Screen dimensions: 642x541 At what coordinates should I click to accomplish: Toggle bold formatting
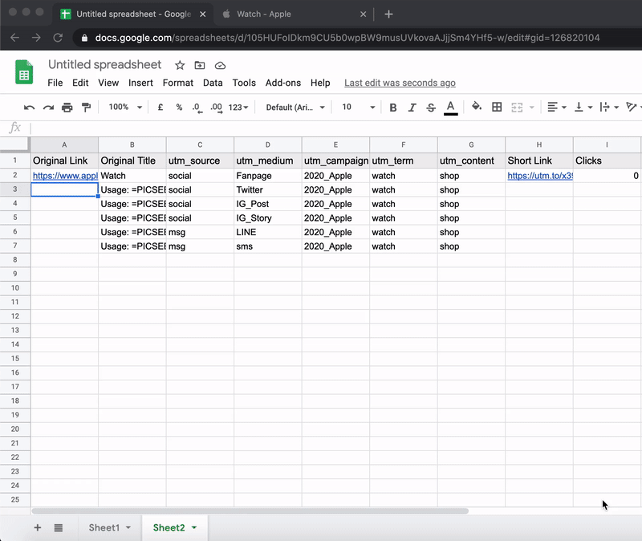[393, 108]
